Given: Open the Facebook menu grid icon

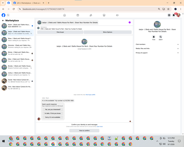Looking at the screenshot, I should point(169,15).
